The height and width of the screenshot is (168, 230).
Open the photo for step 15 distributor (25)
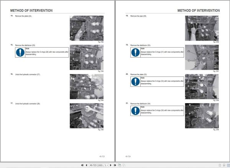(87, 58)
